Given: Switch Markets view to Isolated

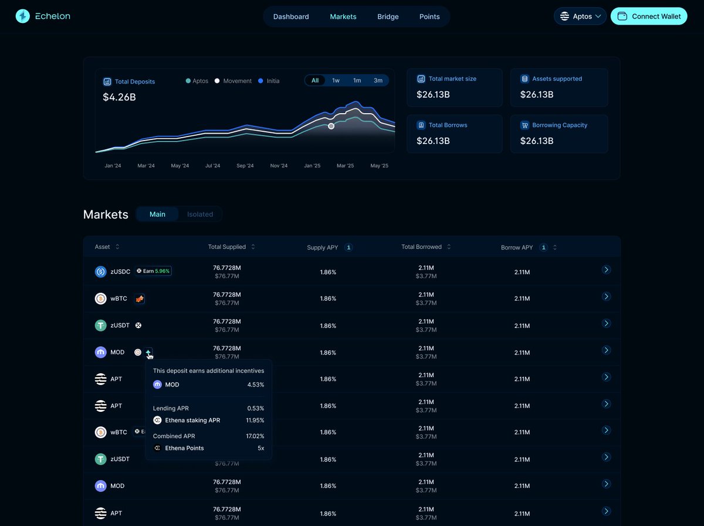Looking at the screenshot, I should click(200, 214).
